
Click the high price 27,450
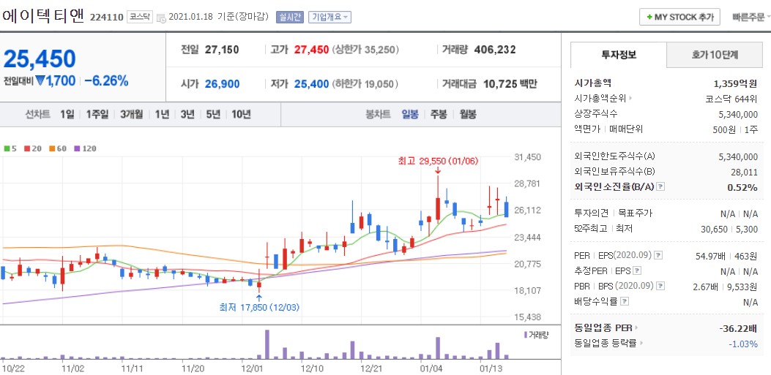point(311,50)
